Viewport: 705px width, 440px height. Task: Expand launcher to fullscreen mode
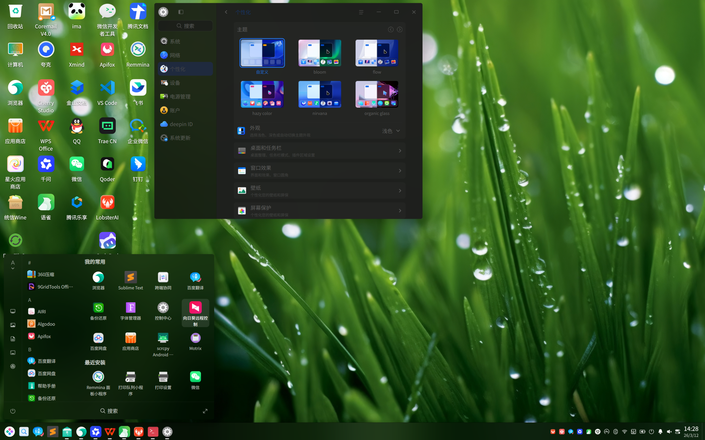point(205,411)
